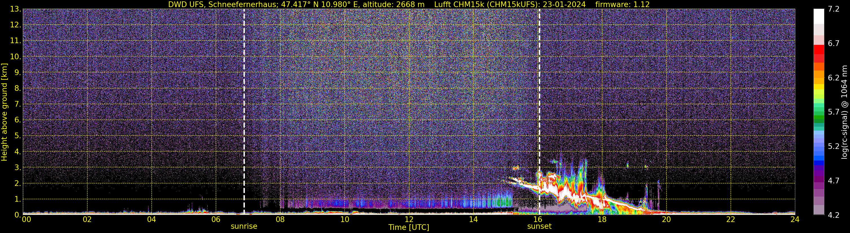Click the '6.2' colorbar value label
The height and width of the screenshot is (233, 850).
(834, 78)
